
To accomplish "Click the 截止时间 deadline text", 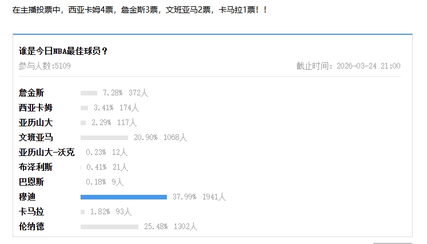I will (348, 66).
